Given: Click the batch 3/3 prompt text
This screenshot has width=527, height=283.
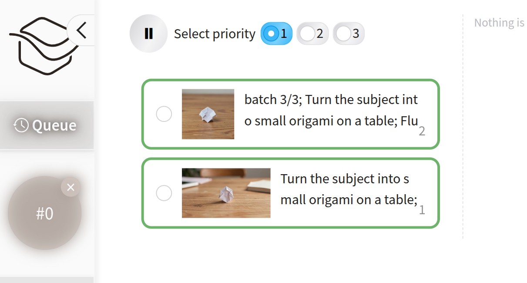Looking at the screenshot, I should [x=331, y=110].
